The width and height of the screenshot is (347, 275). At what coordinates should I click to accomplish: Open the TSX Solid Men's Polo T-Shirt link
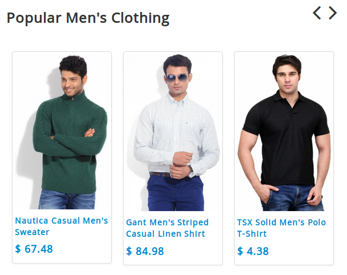point(281,228)
